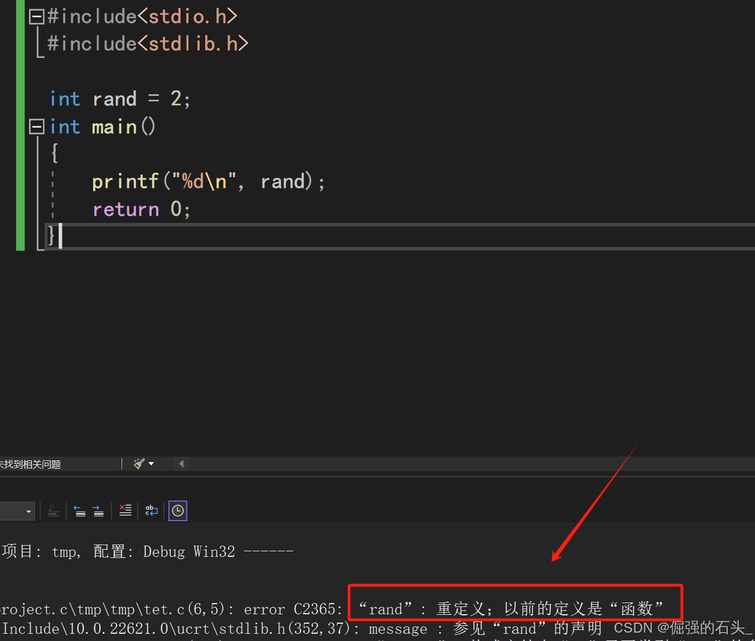Click the closing brace of main
Image resolution: width=755 pixels, height=641 pixels.
click(x=51, y=236)
